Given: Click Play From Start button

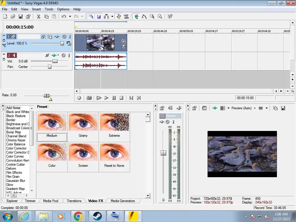Looking at the screenshot, I should (x=99, y=98).
